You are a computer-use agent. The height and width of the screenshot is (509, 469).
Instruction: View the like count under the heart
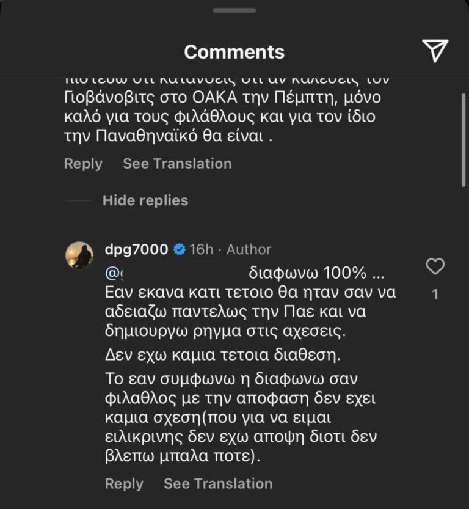435,295
